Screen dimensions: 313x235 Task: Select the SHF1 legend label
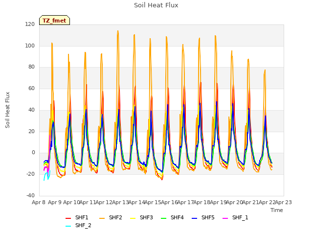(82, 217)
